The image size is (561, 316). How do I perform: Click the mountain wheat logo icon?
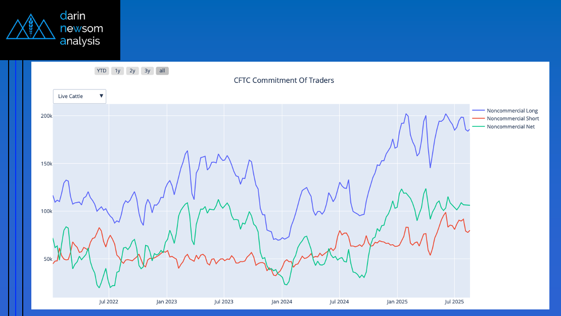30,29
